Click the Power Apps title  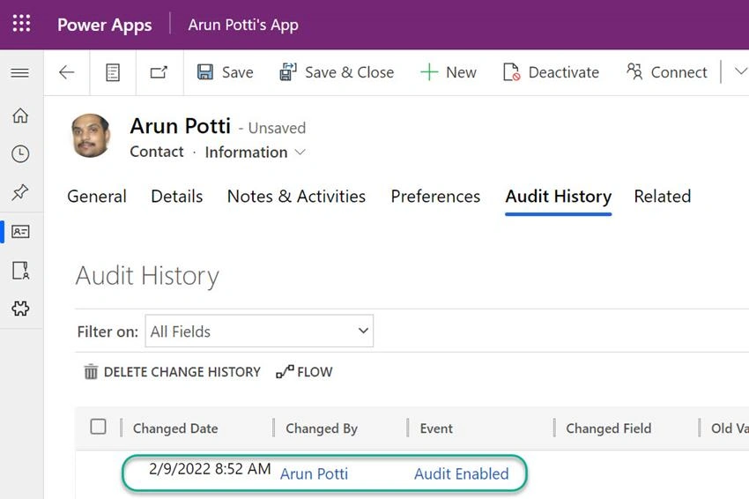click(x=105, y=25)
